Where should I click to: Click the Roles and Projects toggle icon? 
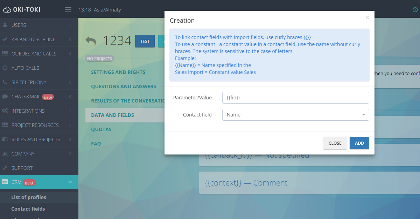tap(5, 139)
